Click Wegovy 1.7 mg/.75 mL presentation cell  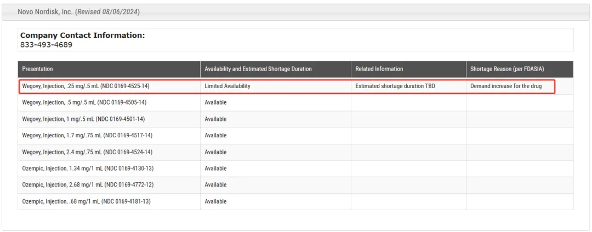coord(87,135)
